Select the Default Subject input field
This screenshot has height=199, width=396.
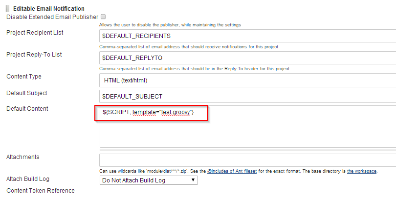click(x=247, y=96)
